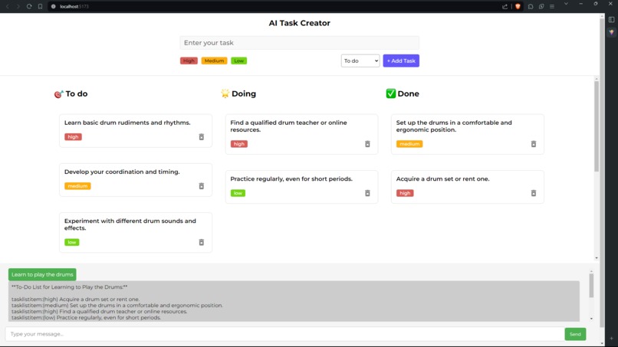Click the To do column heading

[71, 93]
